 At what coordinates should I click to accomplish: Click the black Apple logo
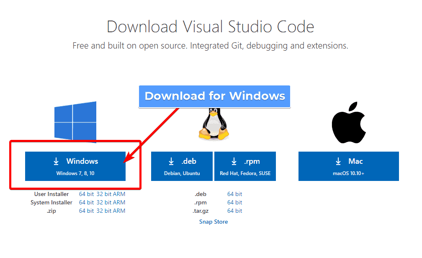click(348, 123)
